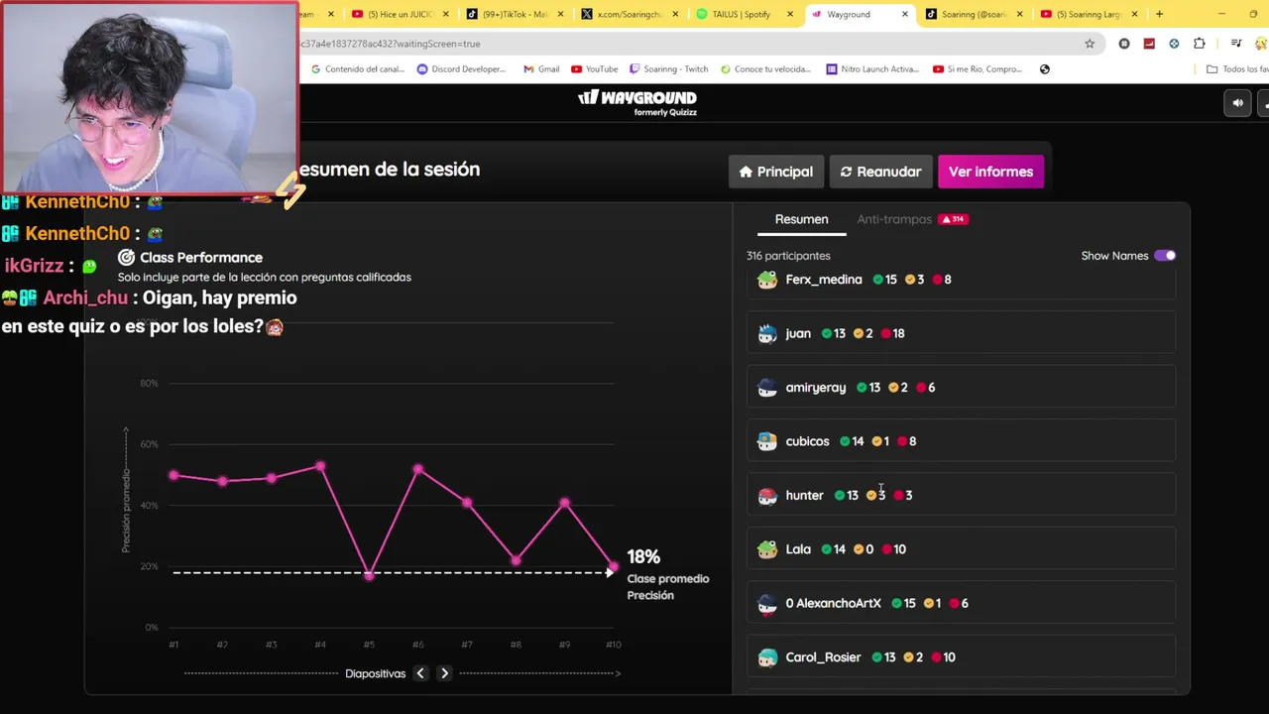Open the Anti-trampas tab
This screenshot has width=1269, height=714.
point(894,219)
